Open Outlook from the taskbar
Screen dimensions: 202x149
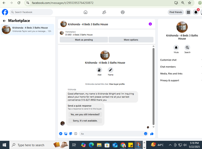pyautogui.click(x=115, y=145)
